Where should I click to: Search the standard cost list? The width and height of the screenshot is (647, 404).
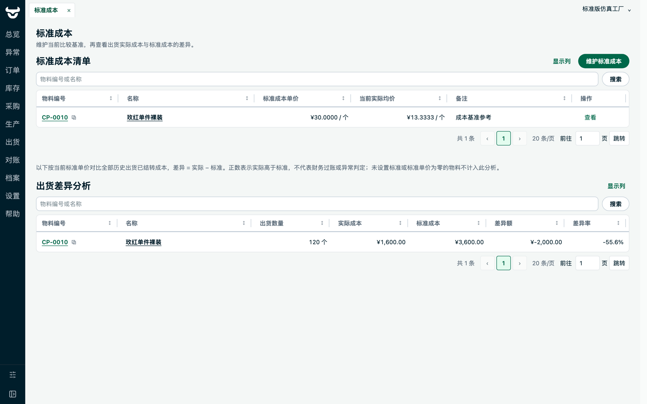(615, 79)
